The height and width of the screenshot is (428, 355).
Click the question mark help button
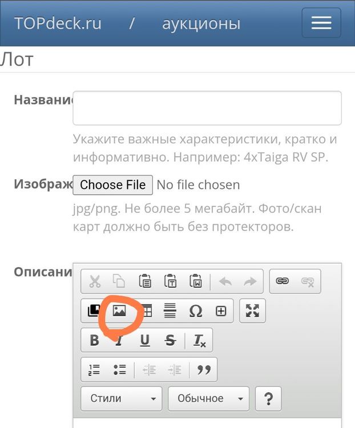point(268,398)
